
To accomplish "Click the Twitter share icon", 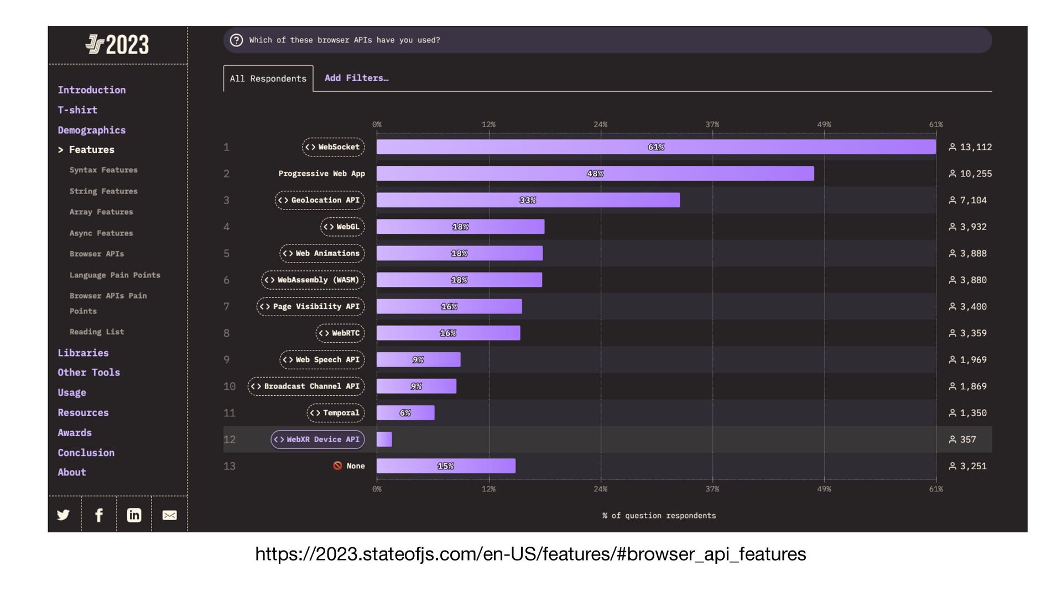I will coord(64,515).
